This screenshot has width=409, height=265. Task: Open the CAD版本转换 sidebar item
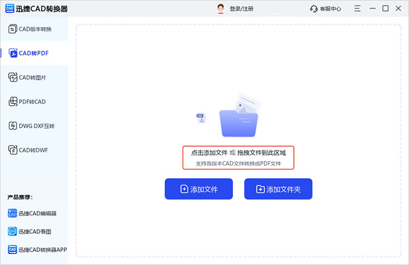[x=34, y=29]
